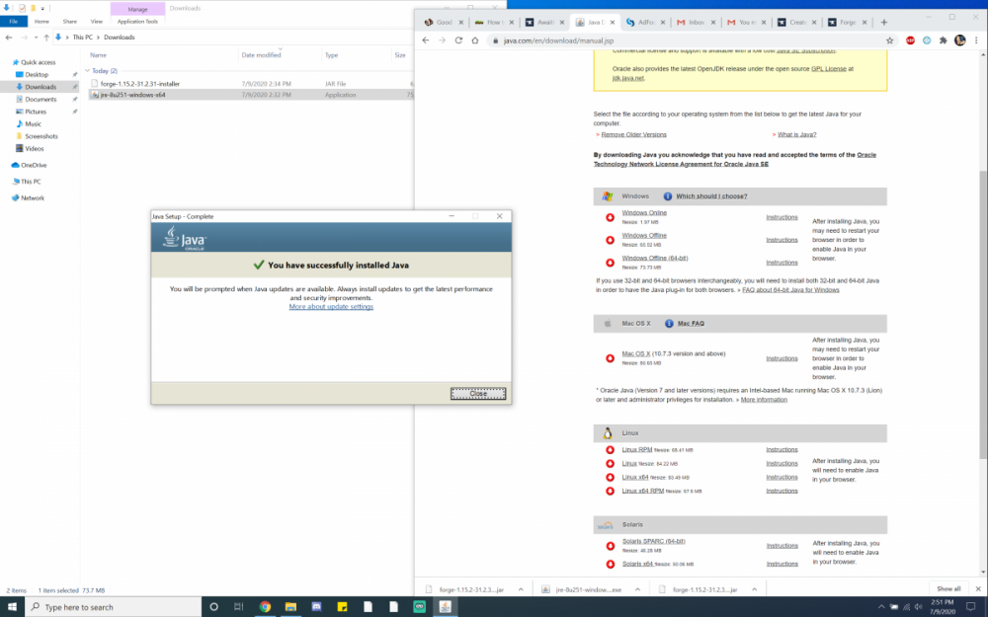Collapse the Today (2) file group
Image resolution: width=988 pixels, height=617 pixels.
click(x=87, y=71)
